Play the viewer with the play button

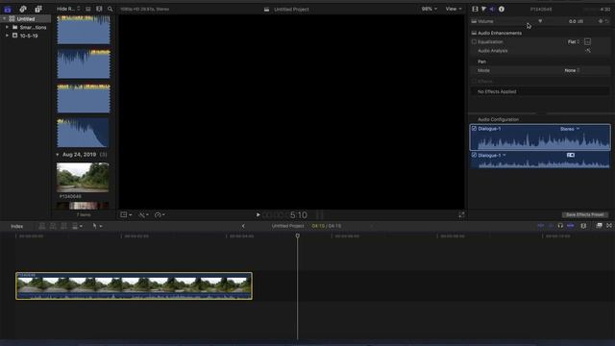point(258,214)
